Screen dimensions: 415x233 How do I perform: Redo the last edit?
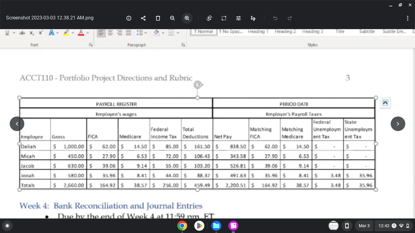(x=290, y=18)
